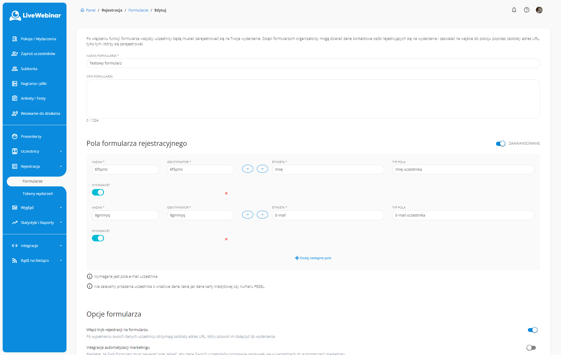Follow the Formularze breadcrumb link

coord(138,10)
